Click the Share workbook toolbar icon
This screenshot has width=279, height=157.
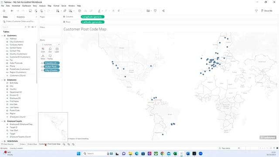pos(163,11)
